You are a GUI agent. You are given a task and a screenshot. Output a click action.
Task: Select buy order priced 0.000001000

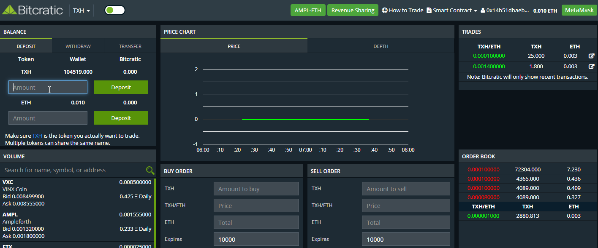[528, 216]
